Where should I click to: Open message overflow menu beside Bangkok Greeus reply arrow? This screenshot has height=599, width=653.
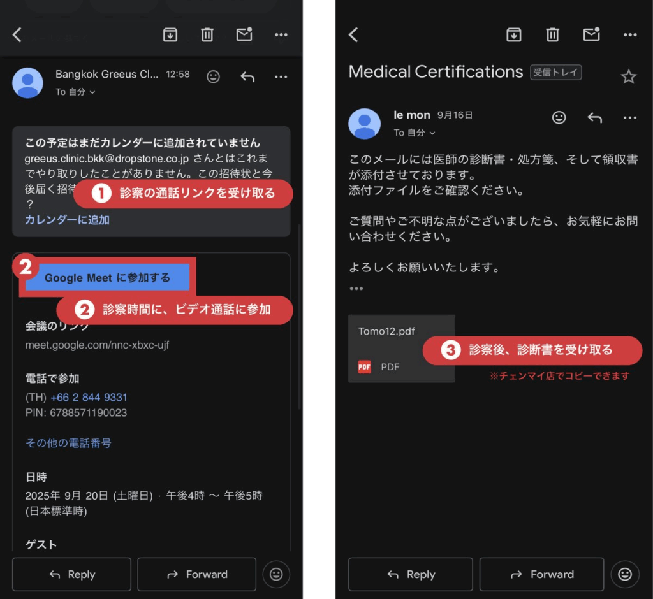[281, 77]
